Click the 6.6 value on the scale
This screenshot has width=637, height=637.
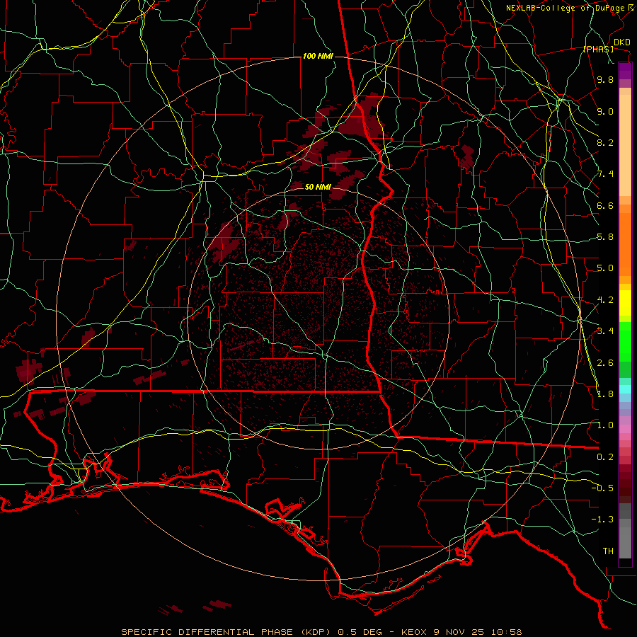pos(605,205)
